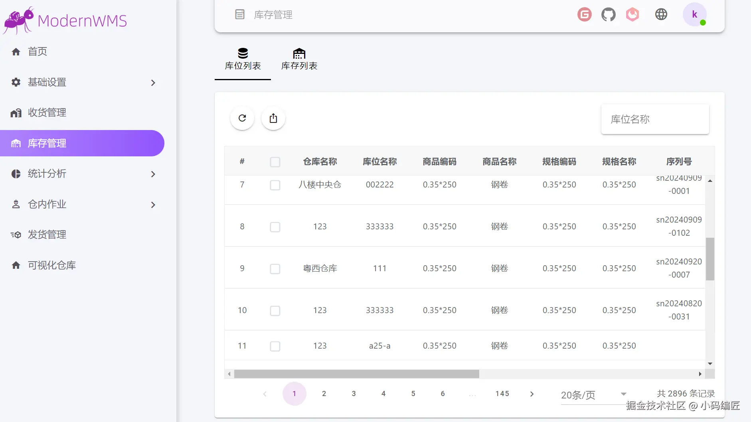Open the GitHub link icon

pyautogui.click(x=609, y=14)
